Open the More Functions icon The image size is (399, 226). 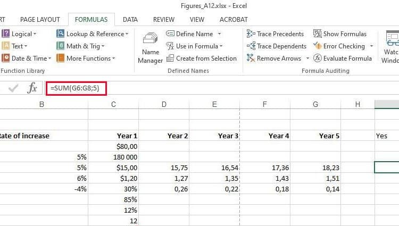coord(60,58)
